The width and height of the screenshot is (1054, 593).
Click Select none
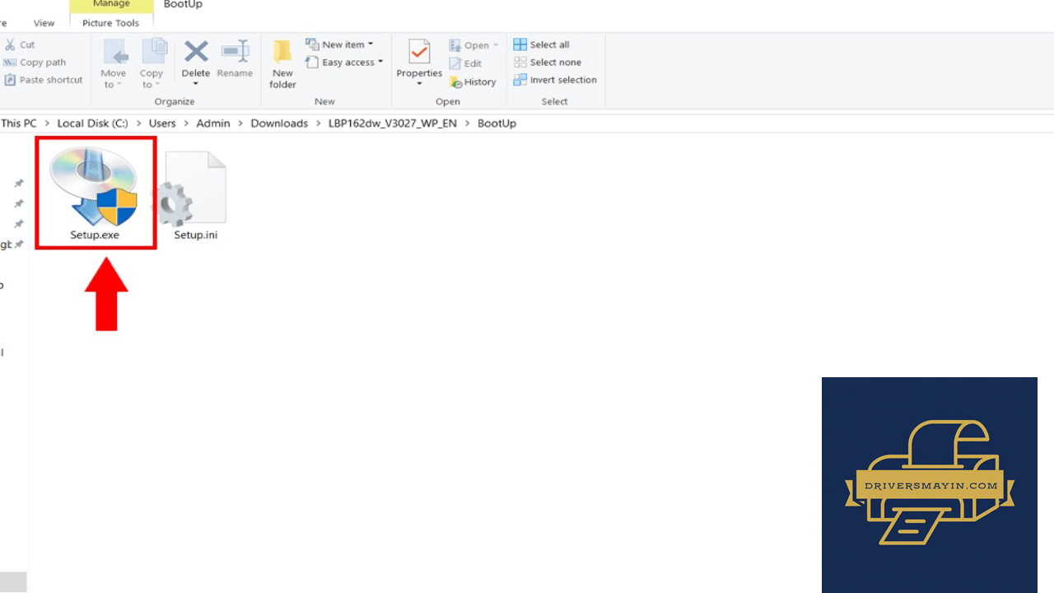coord(548,63)
